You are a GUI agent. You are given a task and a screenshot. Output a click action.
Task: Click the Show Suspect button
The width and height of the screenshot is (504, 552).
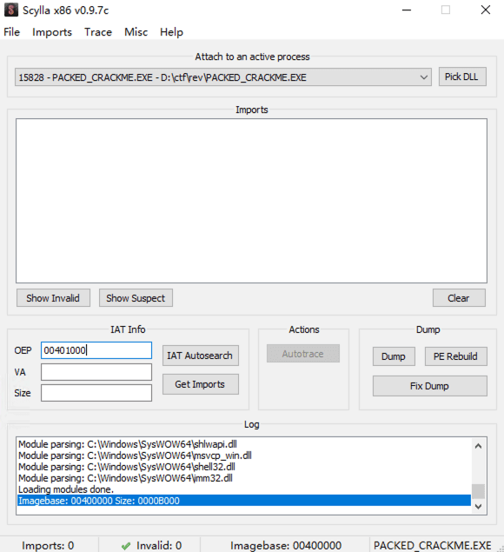click(x=136, y=298)
